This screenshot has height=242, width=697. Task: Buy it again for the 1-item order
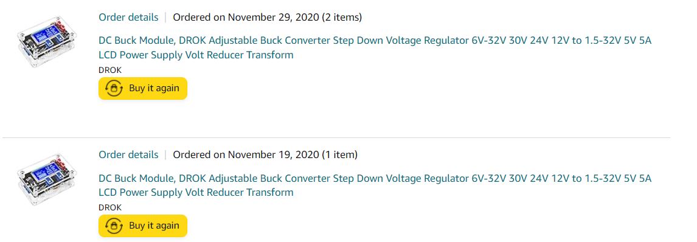(143, 226)
